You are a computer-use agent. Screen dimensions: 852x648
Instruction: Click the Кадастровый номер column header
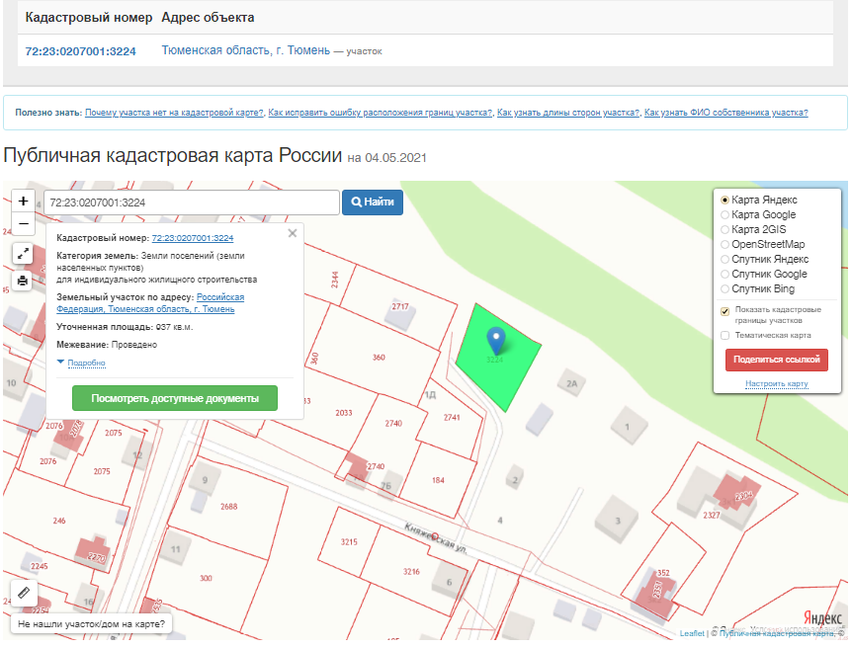pyautogui.click(x=89, y=18)
